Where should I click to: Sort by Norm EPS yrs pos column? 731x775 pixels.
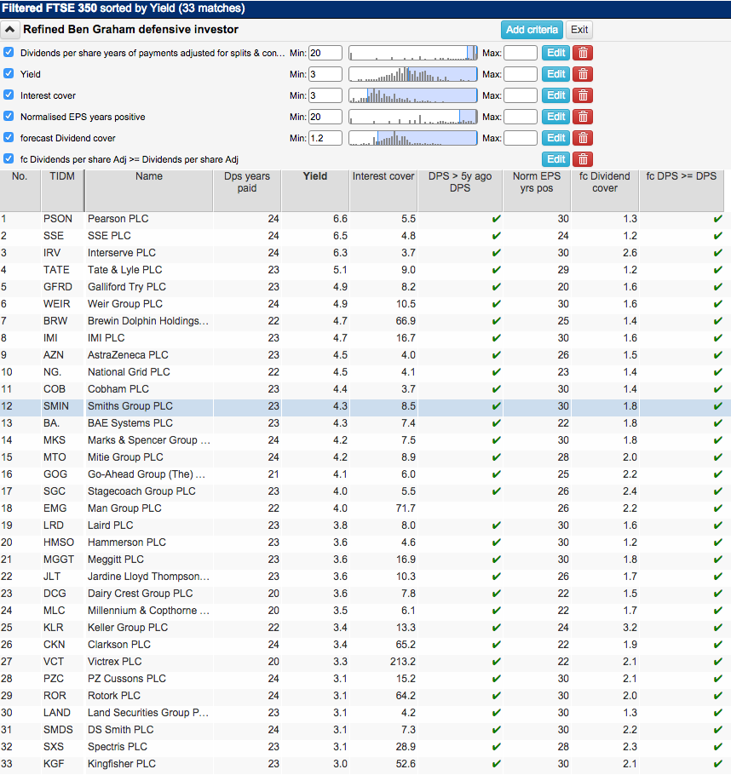537,190
